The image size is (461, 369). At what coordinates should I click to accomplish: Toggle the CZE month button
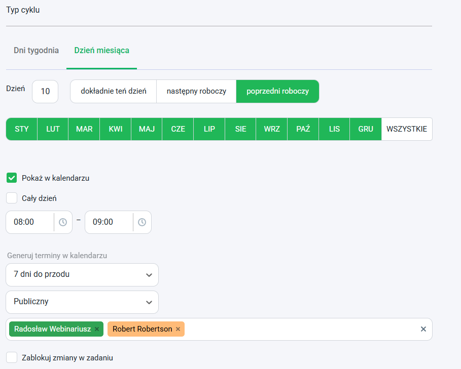coord(178,129)
